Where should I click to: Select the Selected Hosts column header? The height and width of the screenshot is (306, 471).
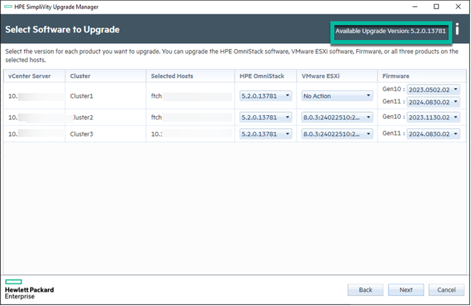pos(190,76)
